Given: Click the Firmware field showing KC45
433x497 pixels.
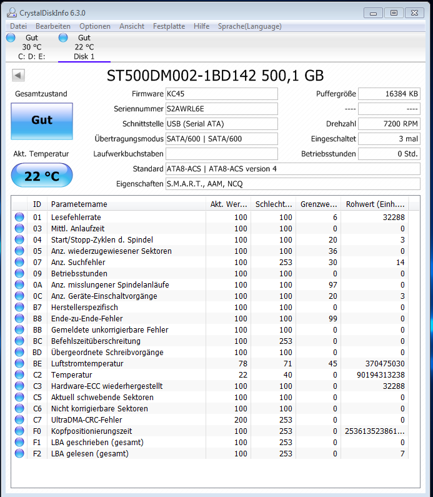Looking at the screenshot, I should coord(222,94).
